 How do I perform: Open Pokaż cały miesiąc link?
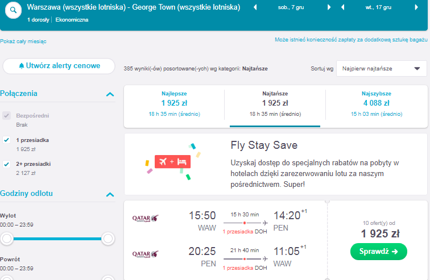click(23, 41)
